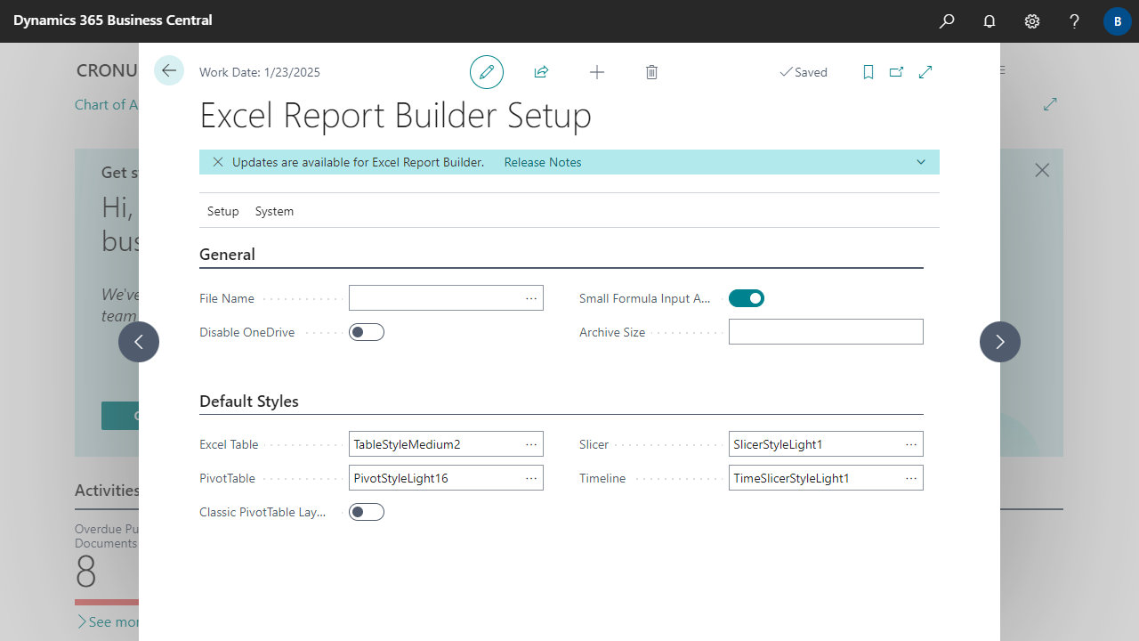Click the expand to full screen arrows

pyautogui.click(x=925, y=72)
